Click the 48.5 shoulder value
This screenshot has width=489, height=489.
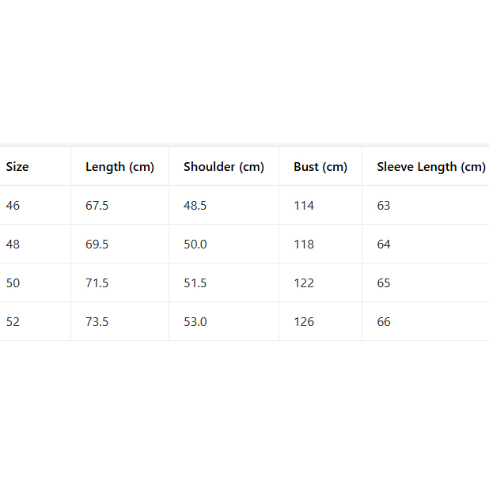(x=195, y=206)
